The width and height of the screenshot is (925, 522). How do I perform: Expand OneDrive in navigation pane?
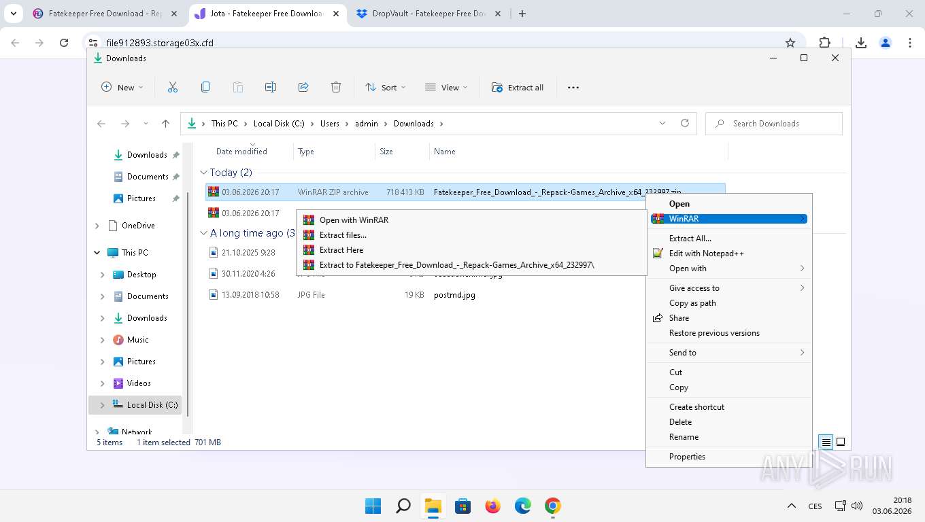click(x=97, y=226)
